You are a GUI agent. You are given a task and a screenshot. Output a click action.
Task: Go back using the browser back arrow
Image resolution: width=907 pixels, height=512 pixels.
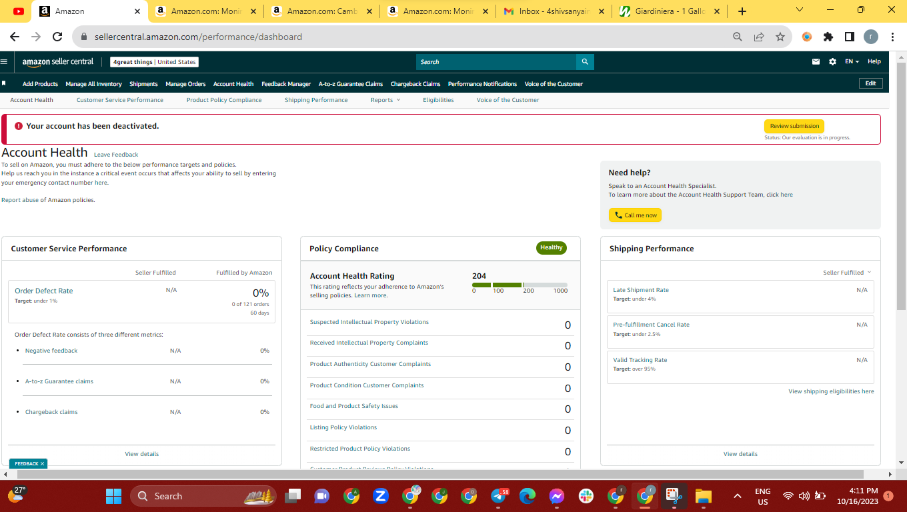click(x=15, y=37)
